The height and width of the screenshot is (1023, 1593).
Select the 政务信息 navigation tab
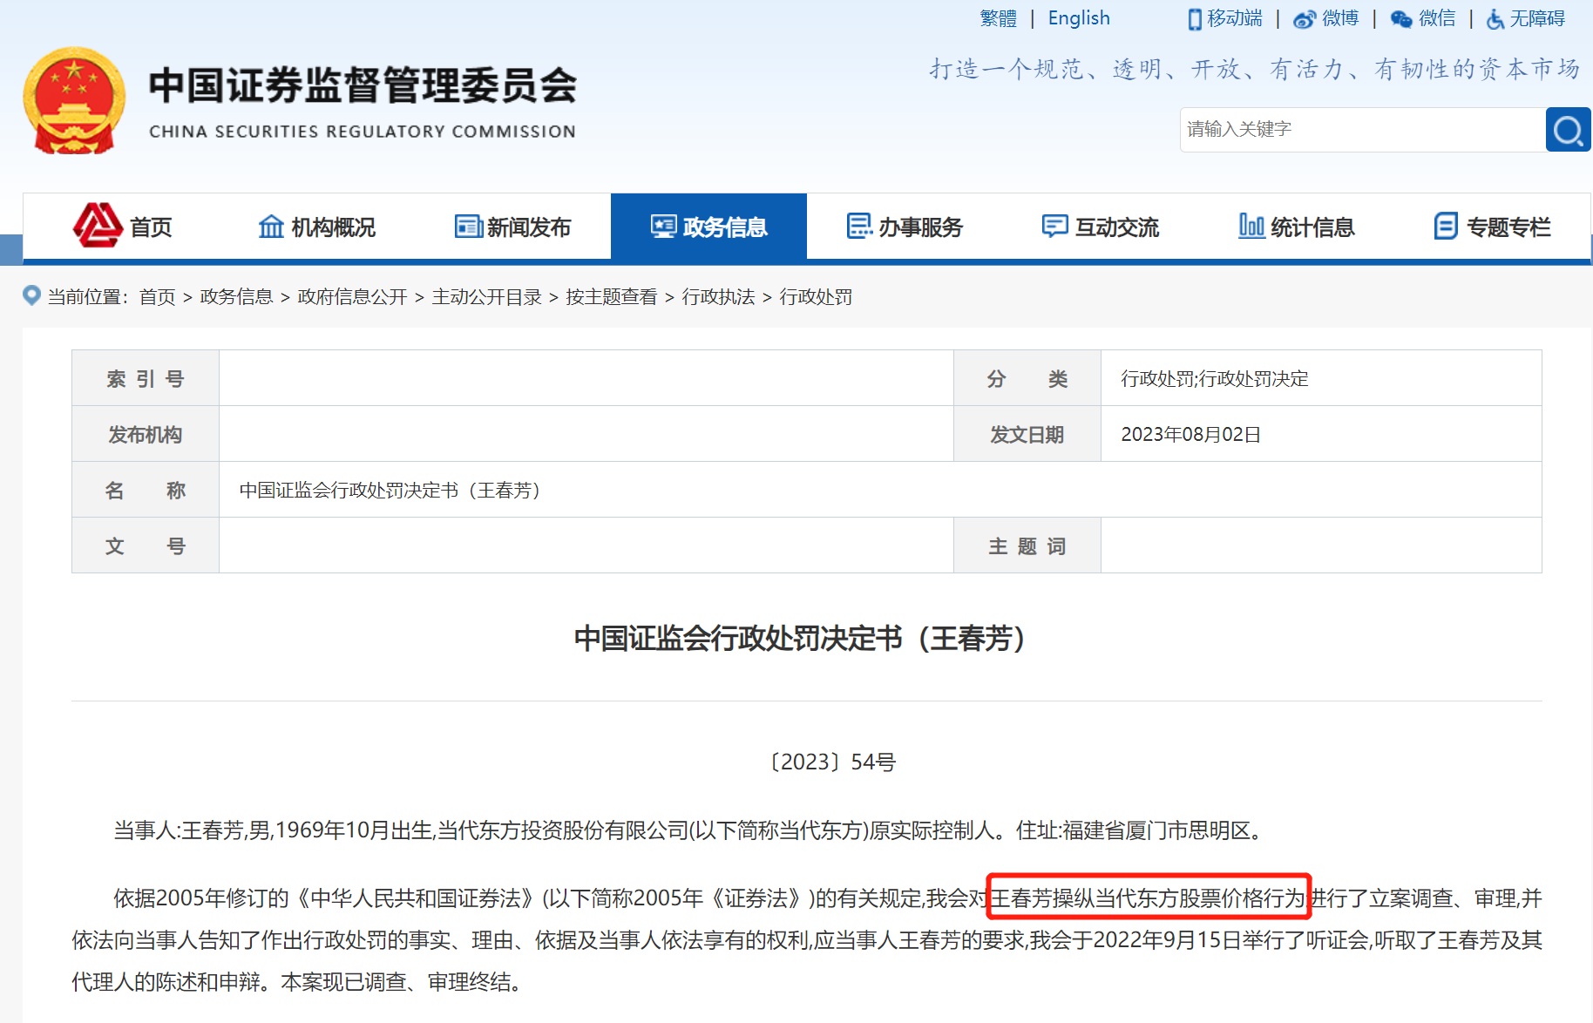[708, 227]
